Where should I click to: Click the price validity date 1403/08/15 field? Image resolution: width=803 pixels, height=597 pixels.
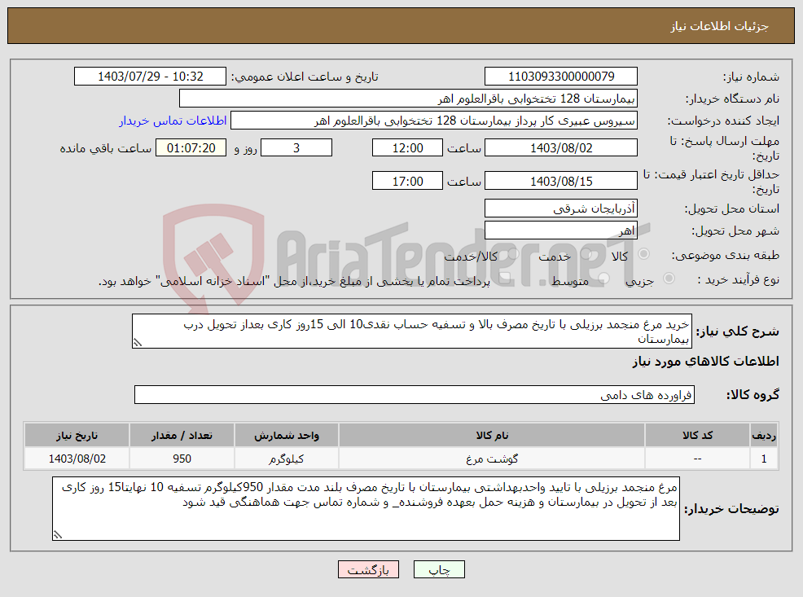[561, 182]
